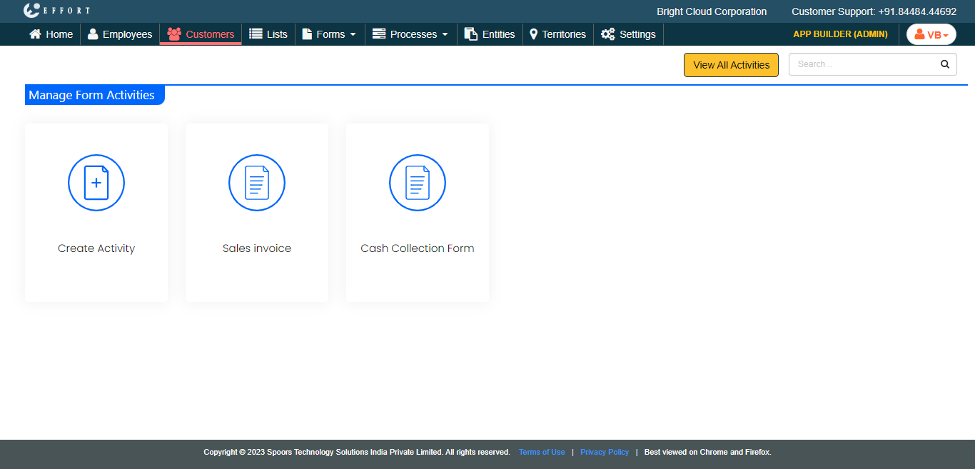
Task: Open the VB user account dropdown
Action: (931, 34)
